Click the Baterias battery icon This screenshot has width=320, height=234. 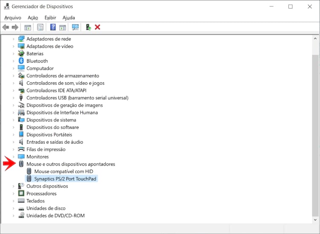(x=21, y=53)
